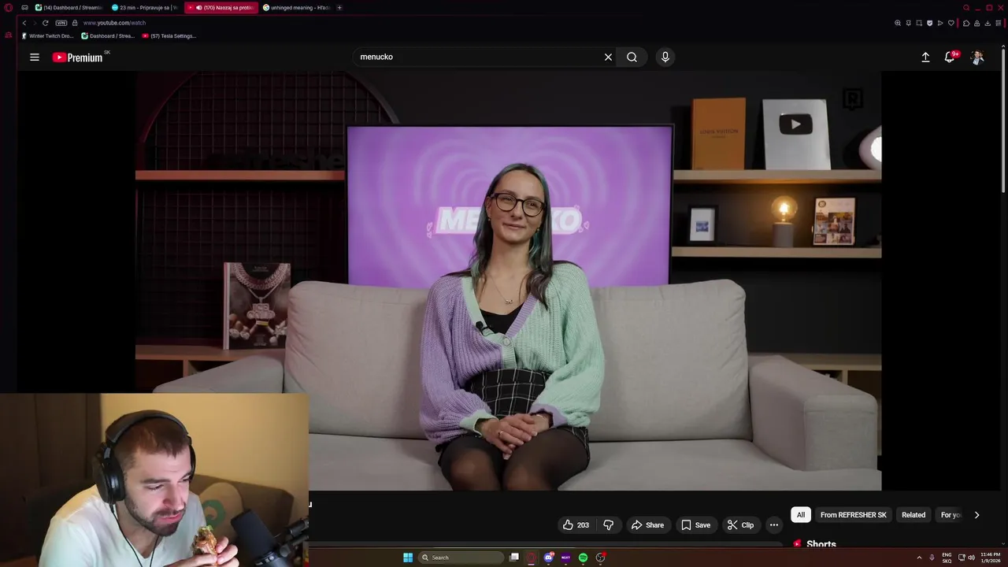Go forward in browser history
The width and height of the screenshot is (1008, 567).
pos(35,23)
